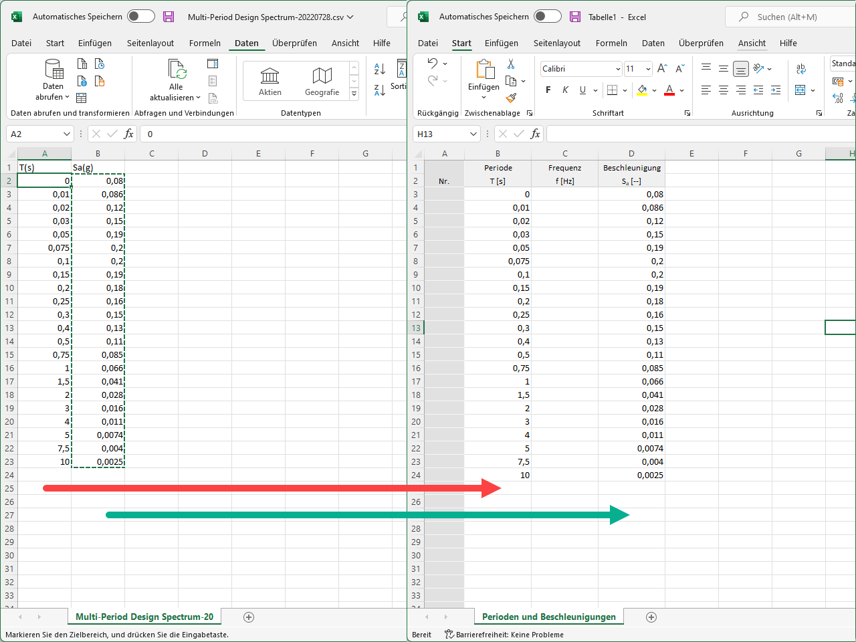
Task: Open existing connections icon
Action: (100, 81)
